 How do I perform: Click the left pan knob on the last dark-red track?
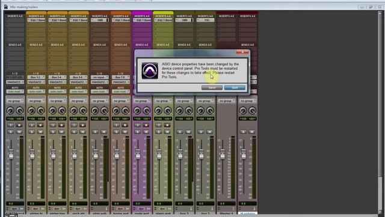coord(243,110)
